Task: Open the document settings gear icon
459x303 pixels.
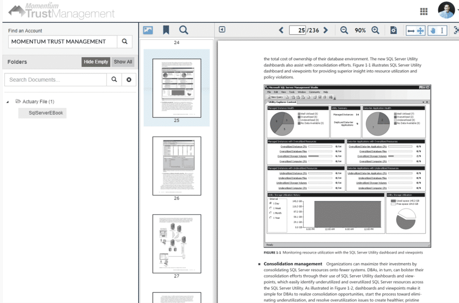Action: (393, 31)
